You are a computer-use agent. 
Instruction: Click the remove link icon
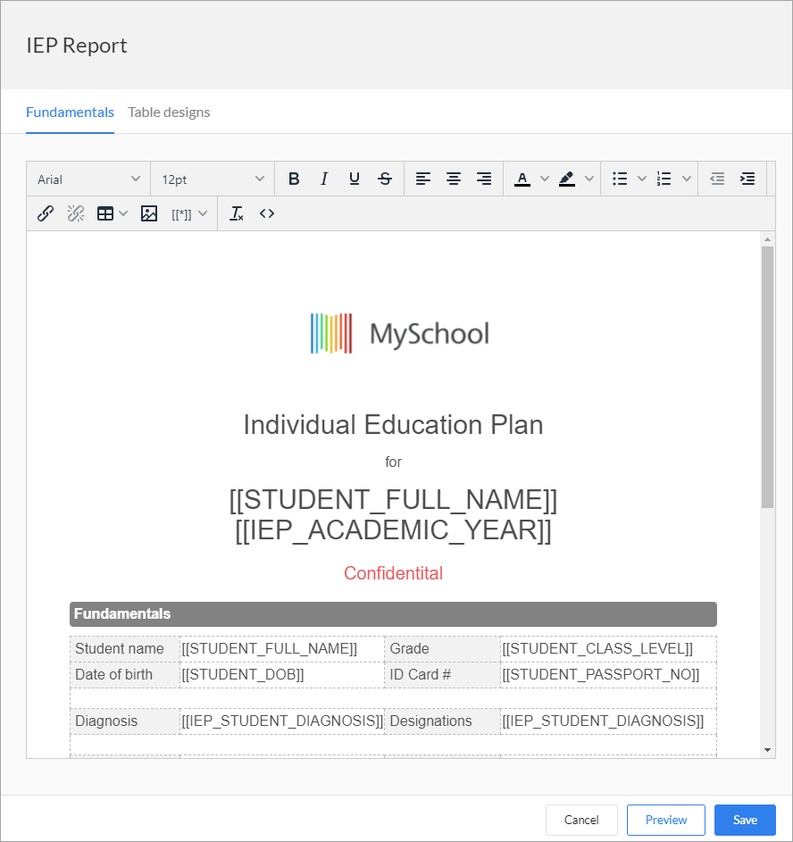76,213
